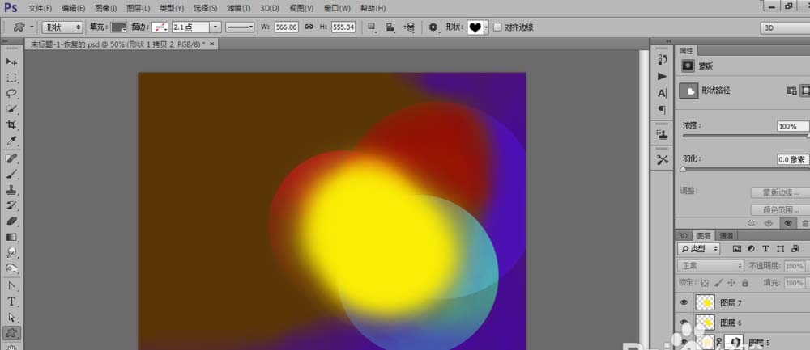810x350 pixels.
Task: Click the link width and height icon
Action: (x=307, y=27)
